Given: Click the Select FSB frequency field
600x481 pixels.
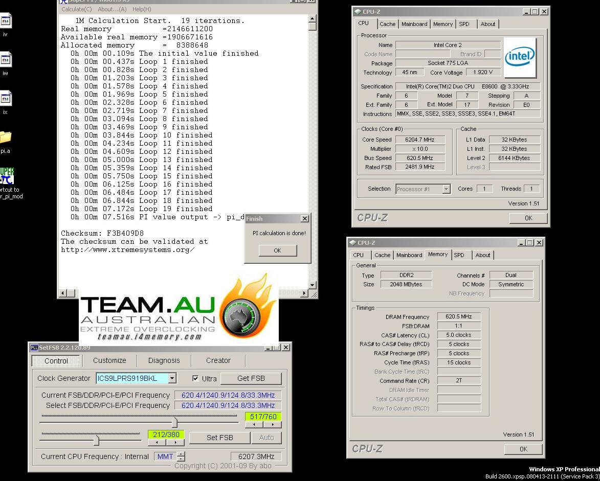Looking at the screenshot, I should [x=228, y=405].
